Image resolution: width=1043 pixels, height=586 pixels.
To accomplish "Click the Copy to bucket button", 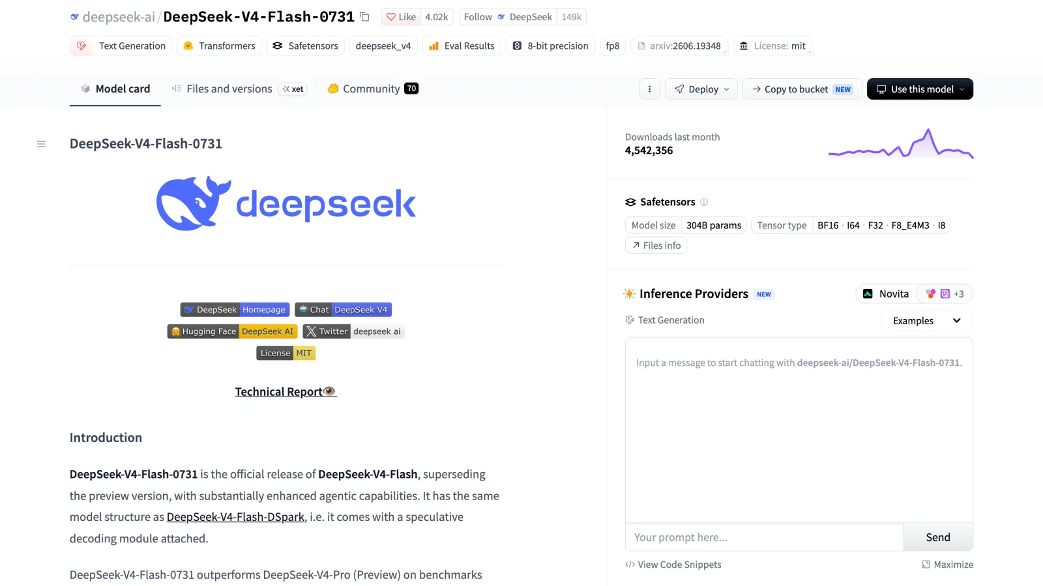I will [x=802, y=89].
